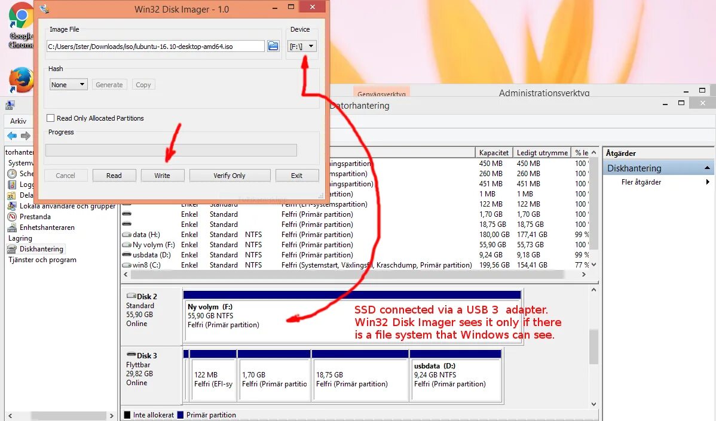Click Diskhantering icon in the tree

coord(12,249)
